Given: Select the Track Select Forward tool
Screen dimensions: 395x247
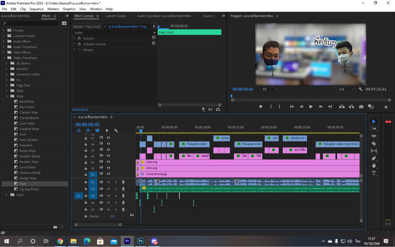Looking at the screenshot, I should (x=374, y=129).
